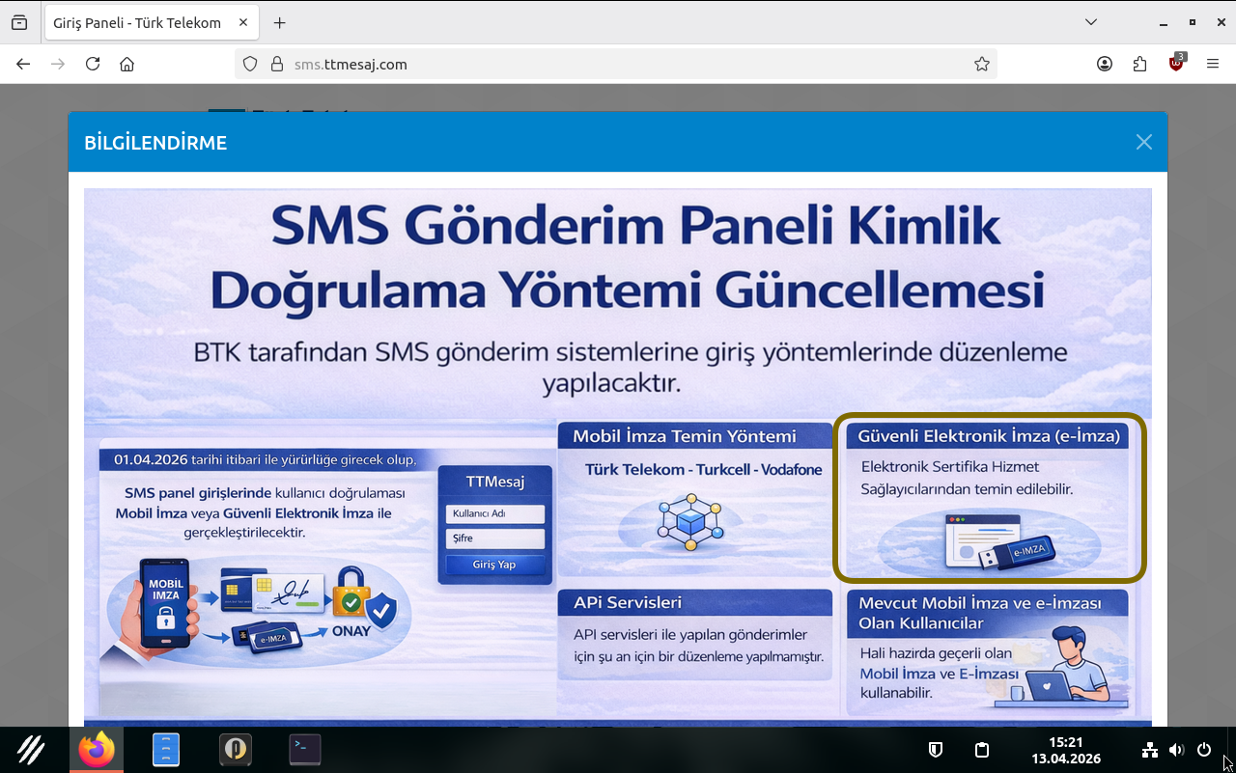Go back to the previous page

point(23,65)
